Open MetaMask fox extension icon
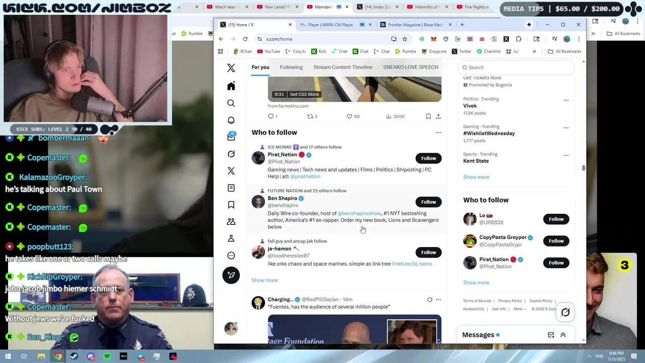The height and width of the screenshot is (363, 645). 433,39
